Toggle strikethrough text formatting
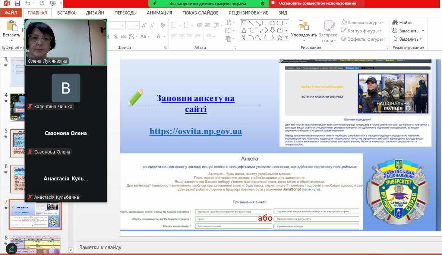This screenshot has width=442, height=255. click(124, 37)
